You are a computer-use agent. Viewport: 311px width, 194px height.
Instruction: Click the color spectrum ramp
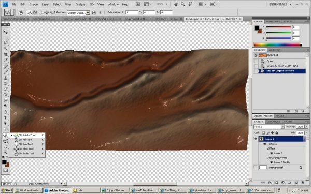[277, 44]
